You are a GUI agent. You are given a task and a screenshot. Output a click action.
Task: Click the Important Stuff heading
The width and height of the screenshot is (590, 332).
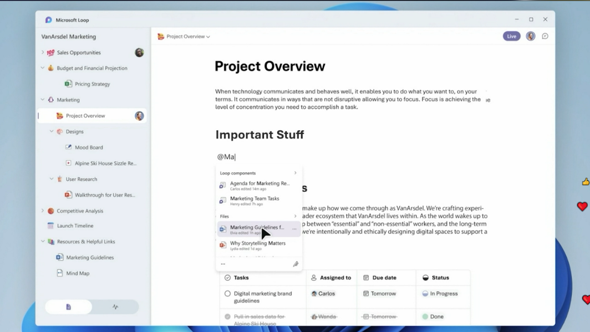[260, 135]
